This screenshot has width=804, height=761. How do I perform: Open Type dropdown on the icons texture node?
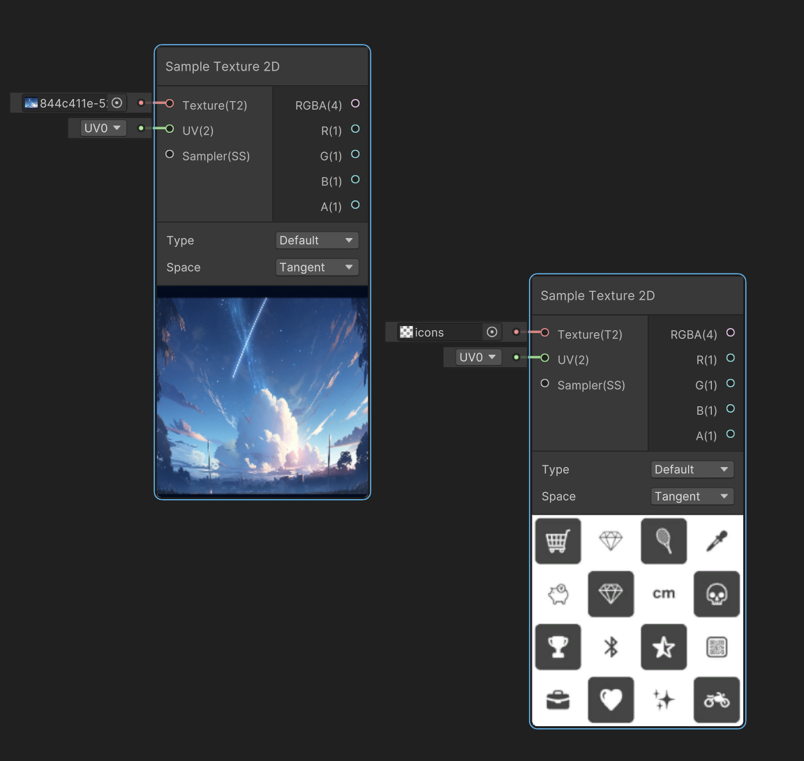(692, 469)
